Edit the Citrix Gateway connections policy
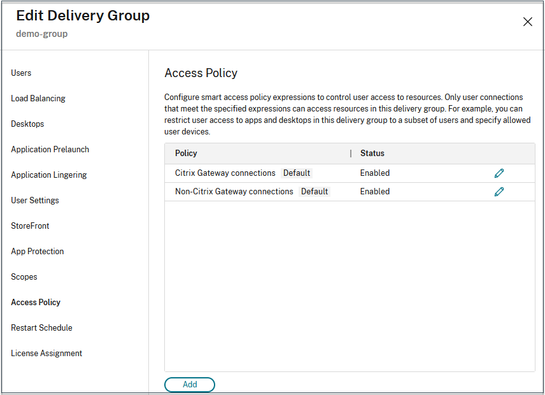This screenshot has width=545, height=395. (x=499, y=173)
